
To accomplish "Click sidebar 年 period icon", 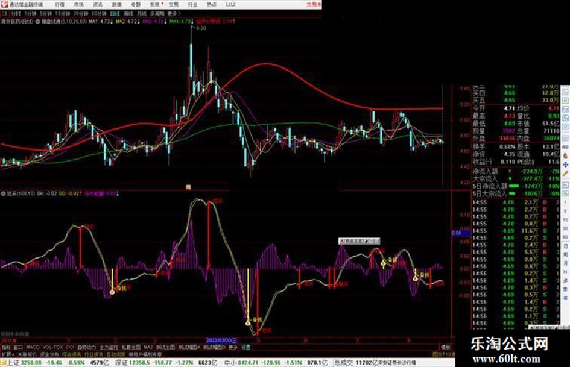I will coord(566,298).
